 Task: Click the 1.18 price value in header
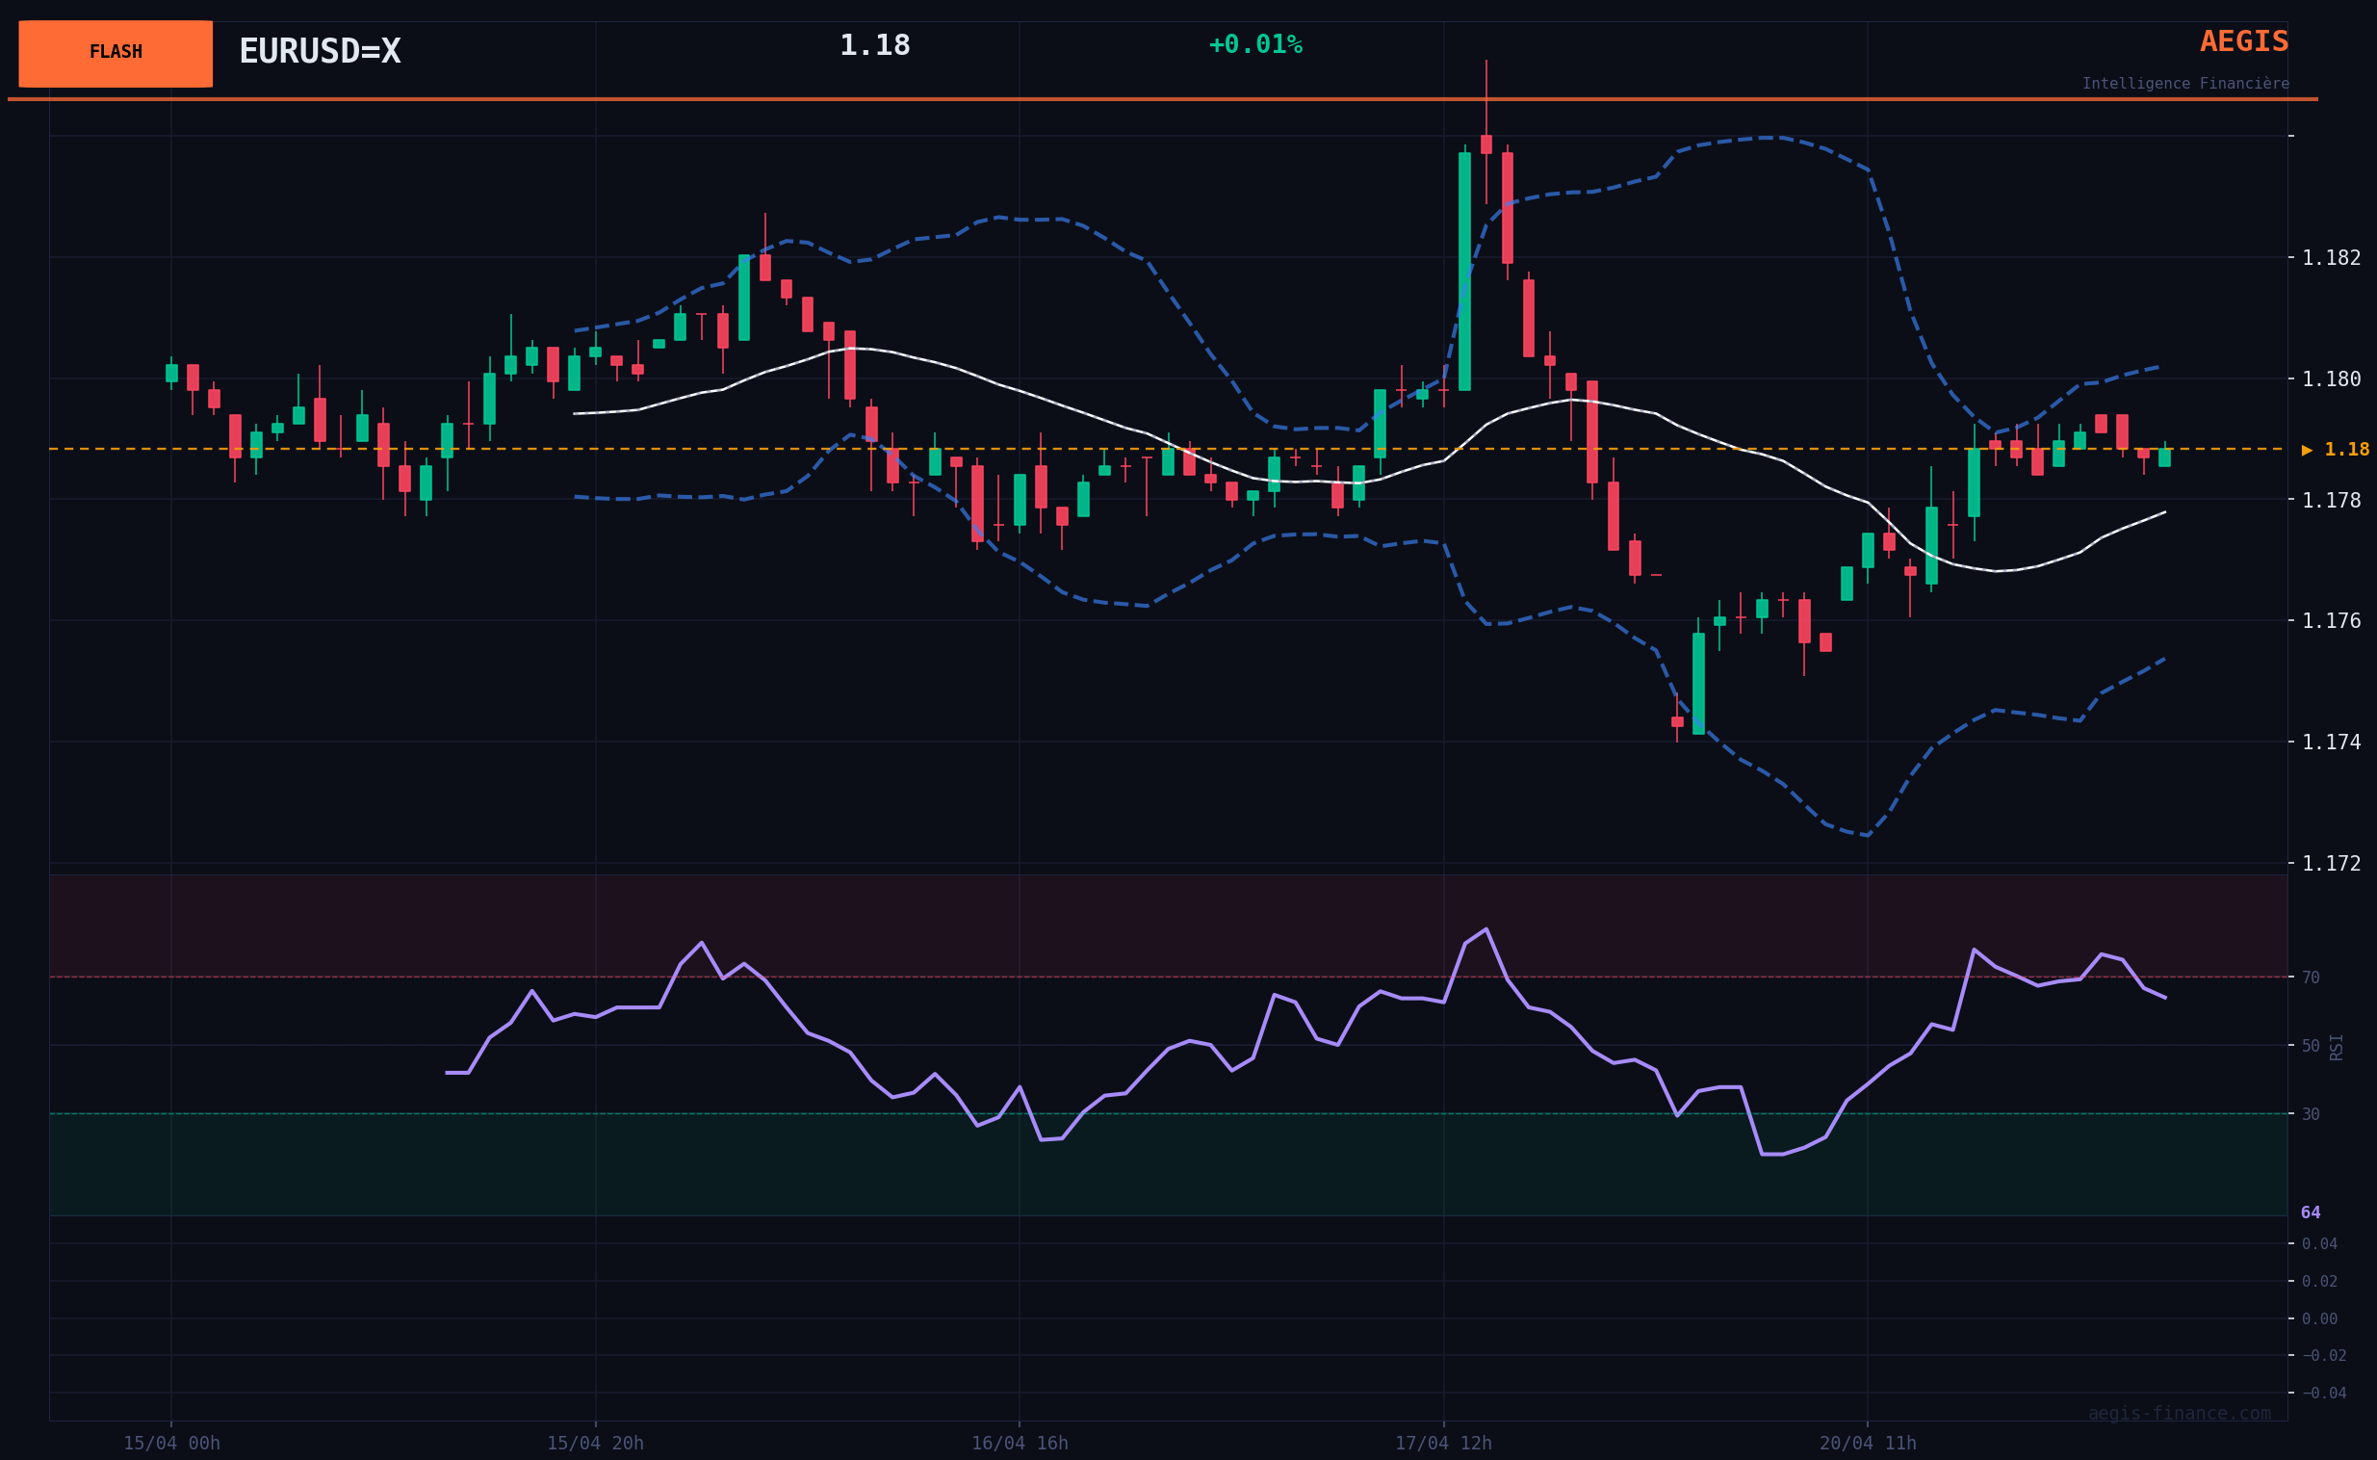click(874, 45)
